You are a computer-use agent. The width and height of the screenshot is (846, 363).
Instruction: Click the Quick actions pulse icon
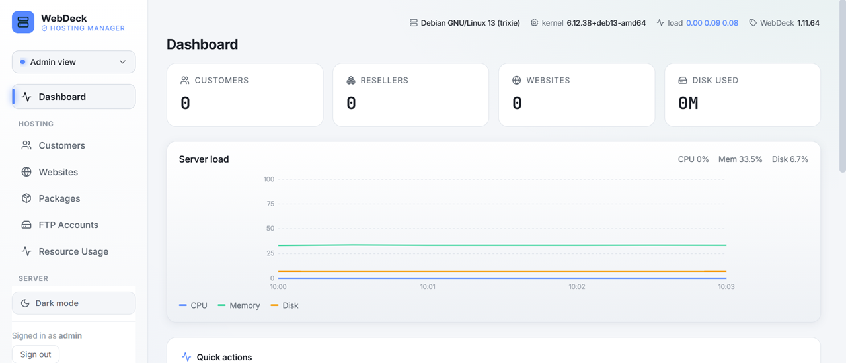point(186,357)
